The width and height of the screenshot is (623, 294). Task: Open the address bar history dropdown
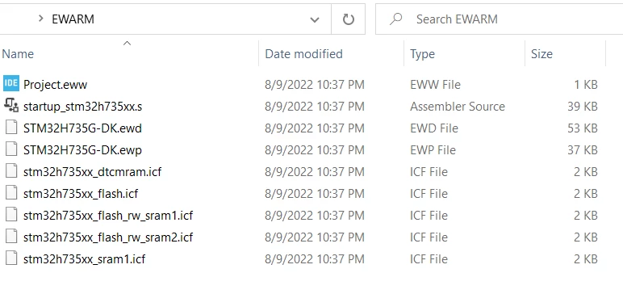pyautogui.click(x=315, y=19)
